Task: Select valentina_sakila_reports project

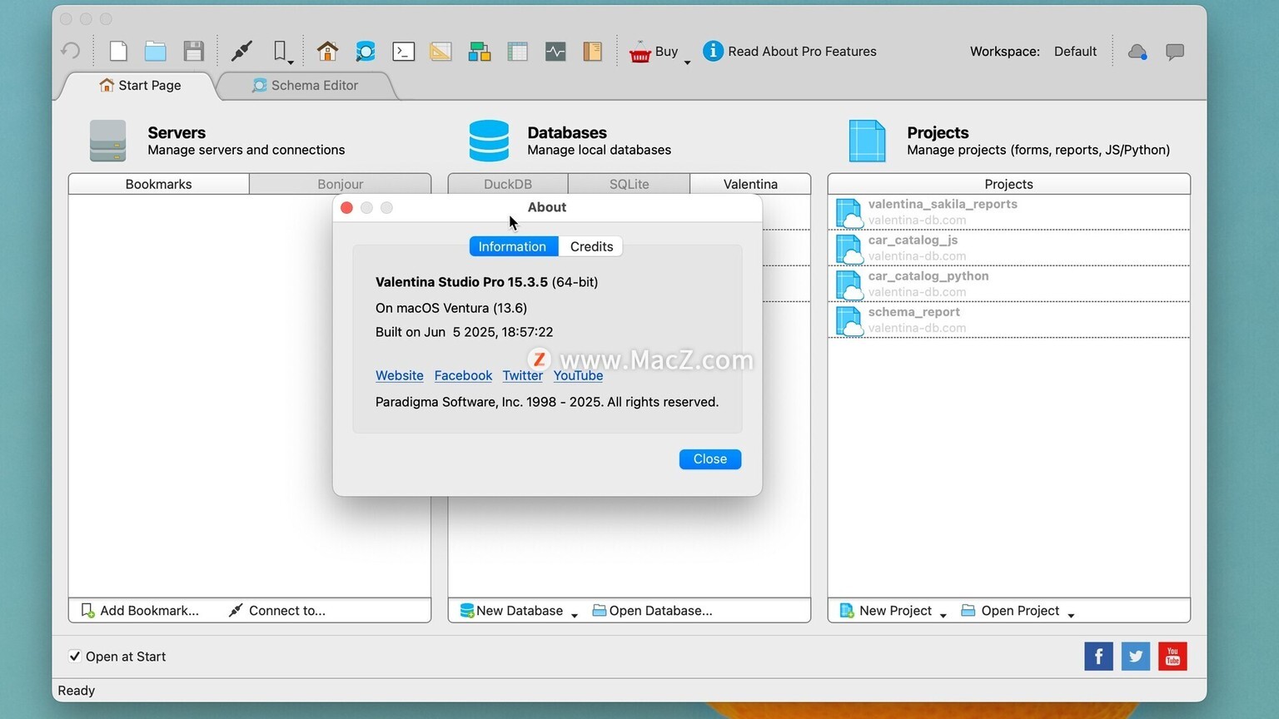Action: [1008, 212]
